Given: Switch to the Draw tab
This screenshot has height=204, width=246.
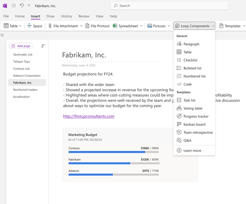Looking at the screenshot, I should coord(50,16).
